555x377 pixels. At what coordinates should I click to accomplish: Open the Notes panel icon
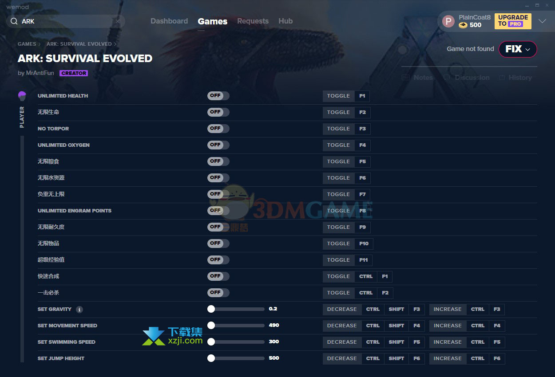click(405, 78)
